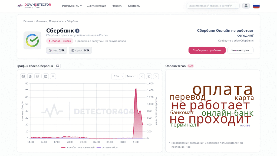Click the area-chart style icon on toolbar
This screenshot has height=156, width=277.
pos(46,76)
